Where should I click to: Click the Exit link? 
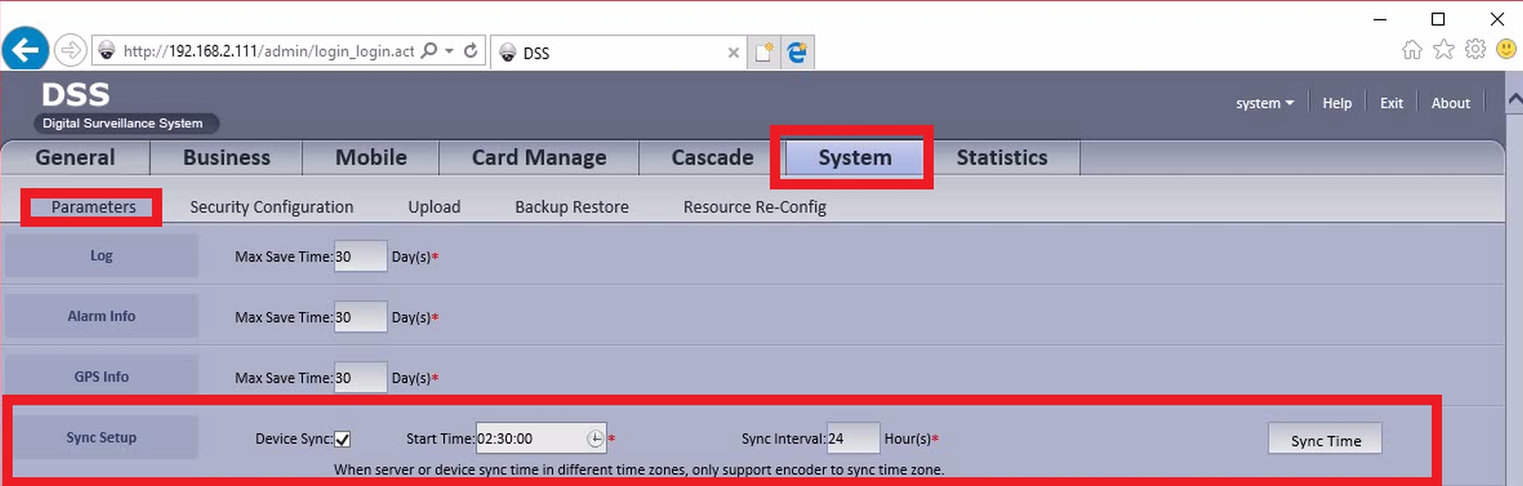[x=1391, y=103]
